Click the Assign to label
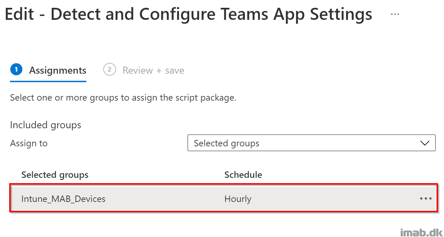The width and height of the screenshot is (444, 237). [29, 143]
